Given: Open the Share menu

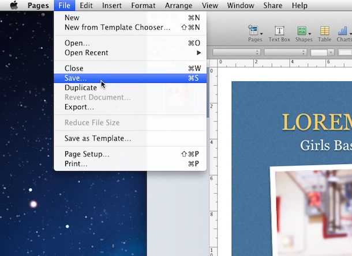Looking at the screenshot, I should point(273,5).
